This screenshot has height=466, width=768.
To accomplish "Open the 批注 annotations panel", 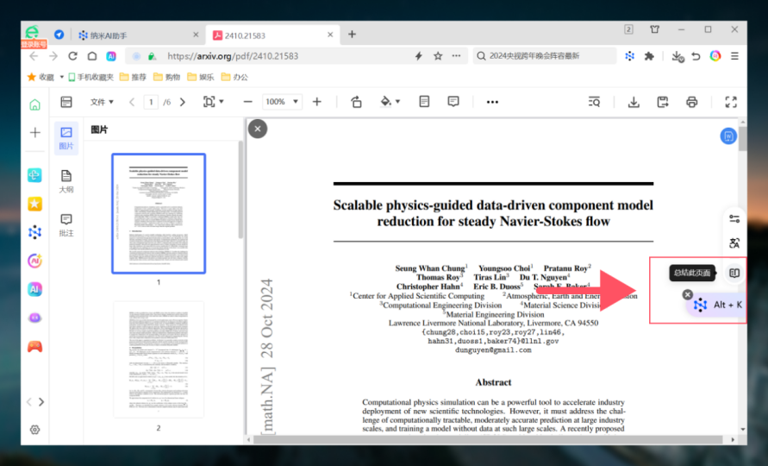I will 66,224.
